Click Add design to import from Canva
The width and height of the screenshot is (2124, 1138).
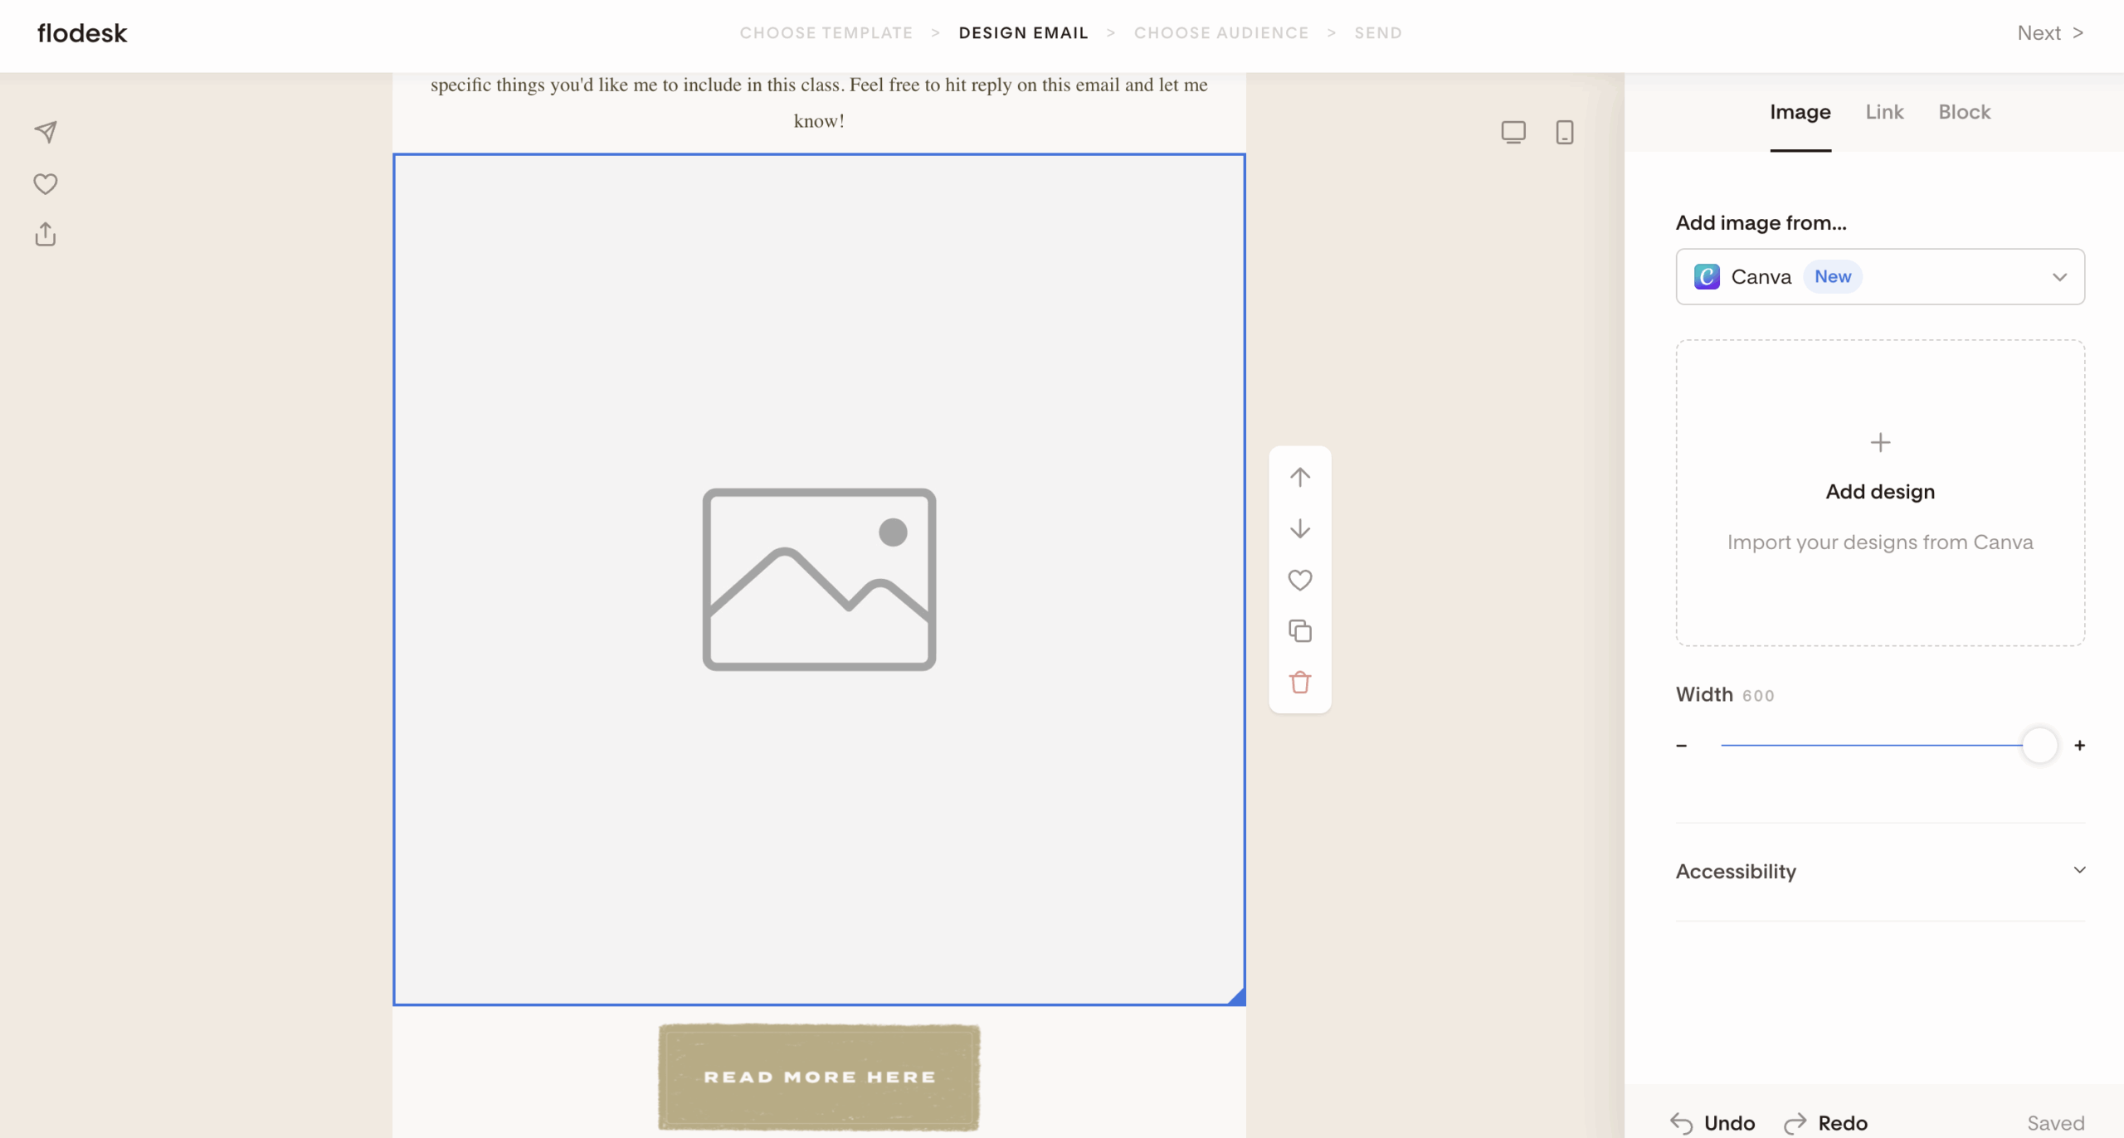tap(1880, 491)
